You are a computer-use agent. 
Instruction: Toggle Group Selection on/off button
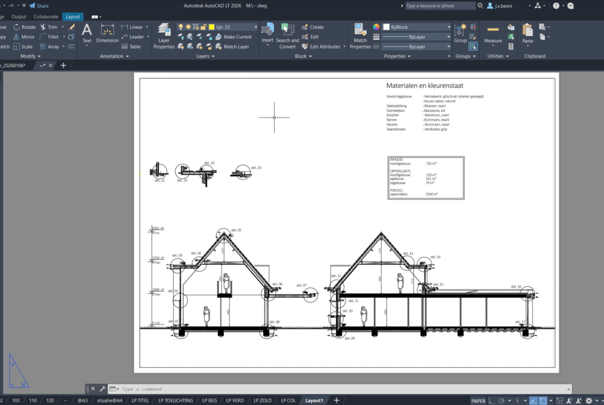click(x=473, y=46)
